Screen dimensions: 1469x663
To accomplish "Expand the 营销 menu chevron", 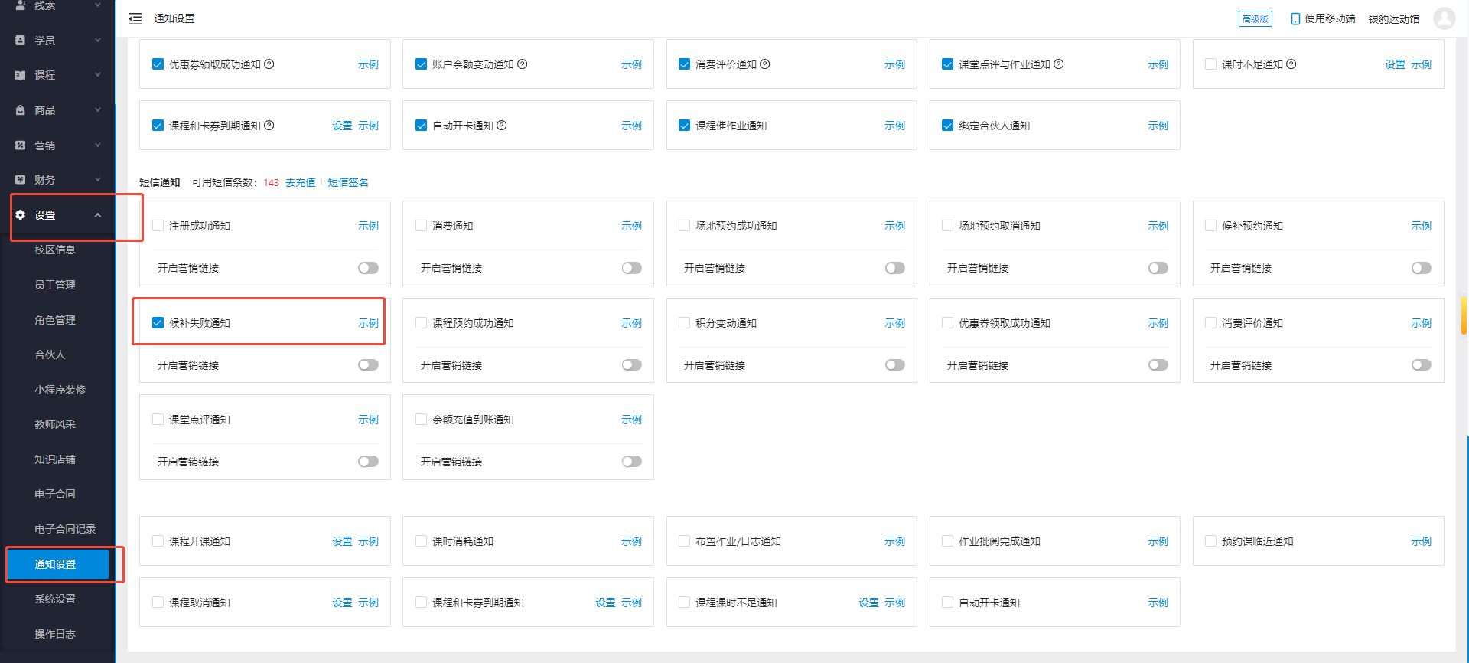I will tap(98, 145).
